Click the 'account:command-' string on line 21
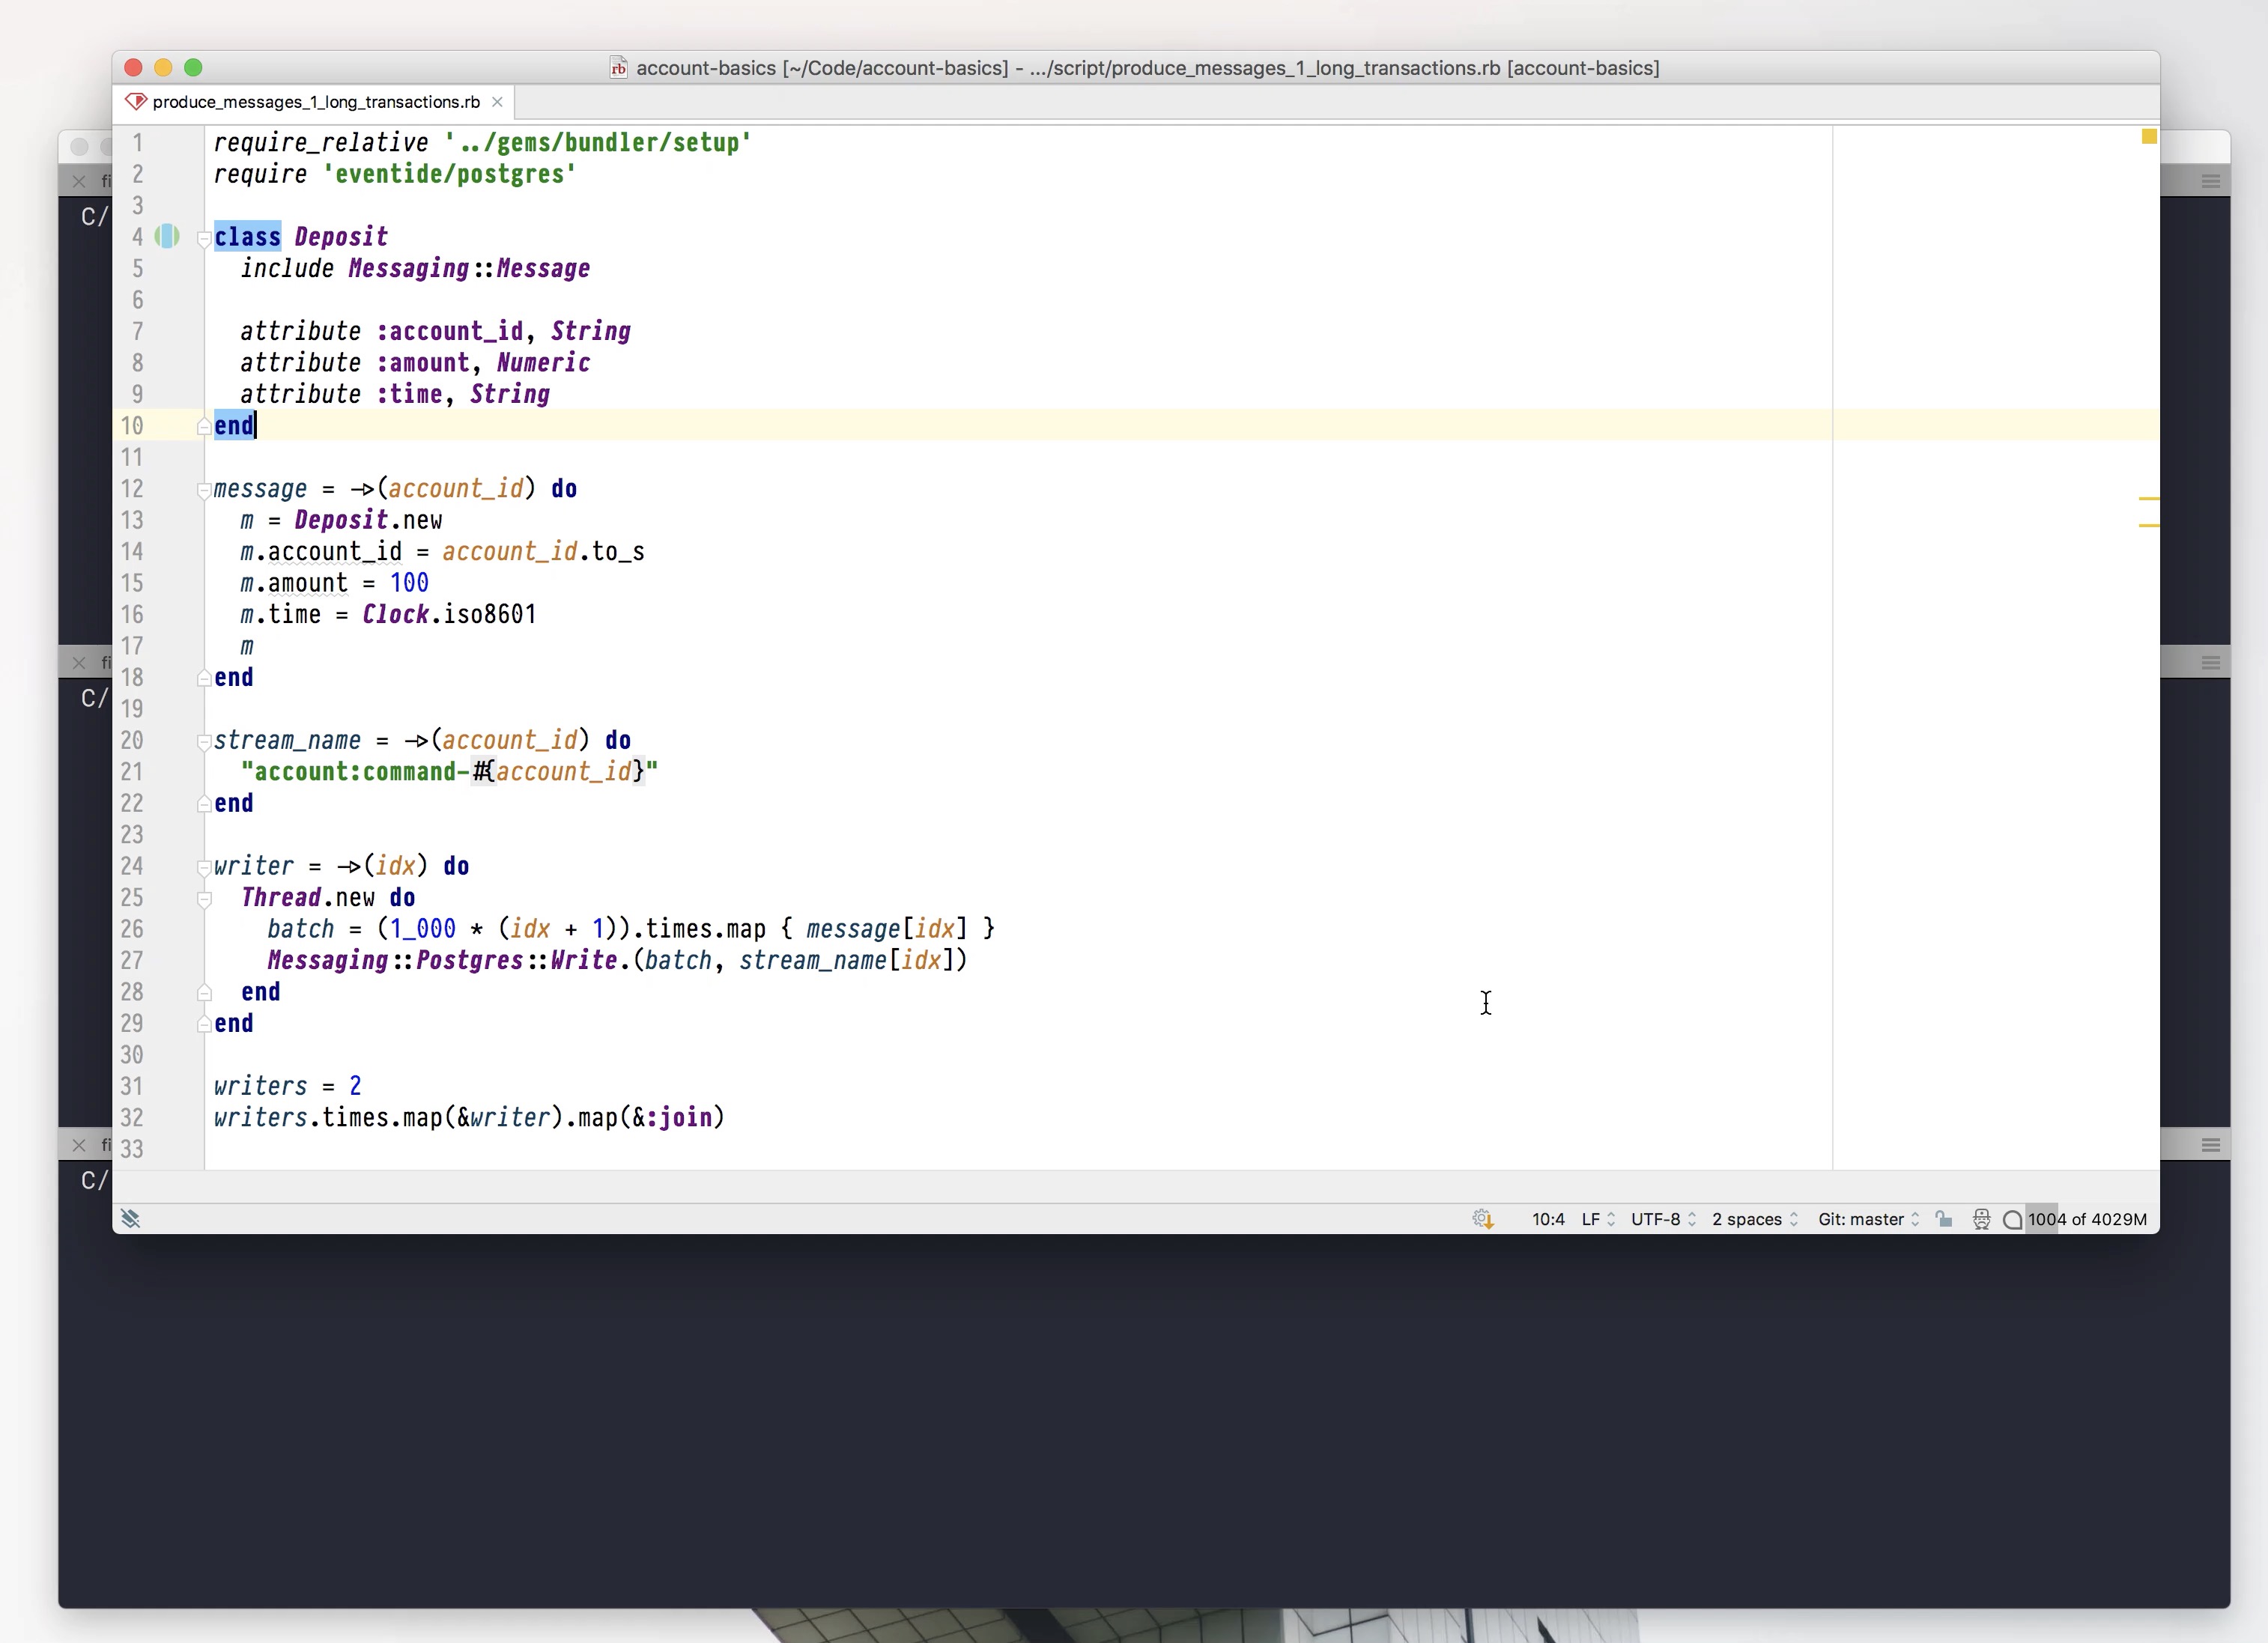Viewport: 2268px width, 1643px height. point(354,772)
